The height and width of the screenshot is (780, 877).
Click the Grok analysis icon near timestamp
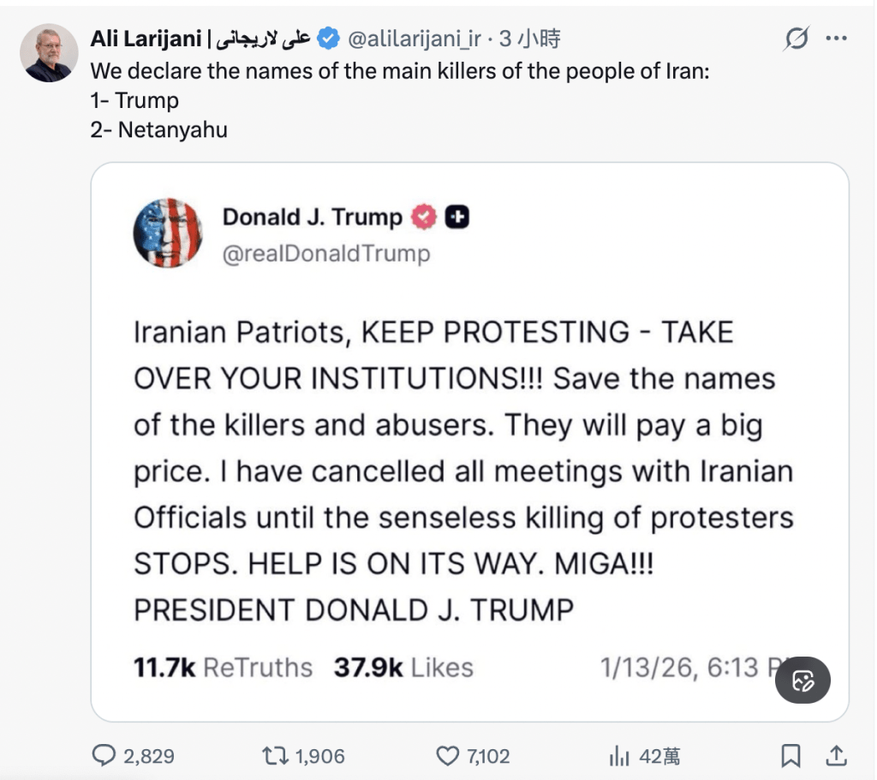(796, 39)
